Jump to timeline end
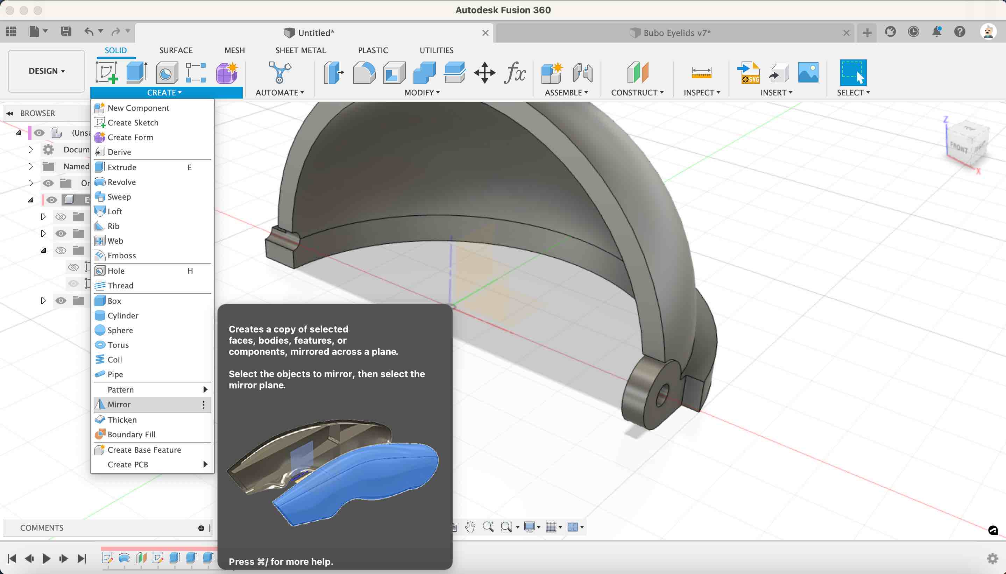Viewport: 1006px width, 574px height. point(82,558)
